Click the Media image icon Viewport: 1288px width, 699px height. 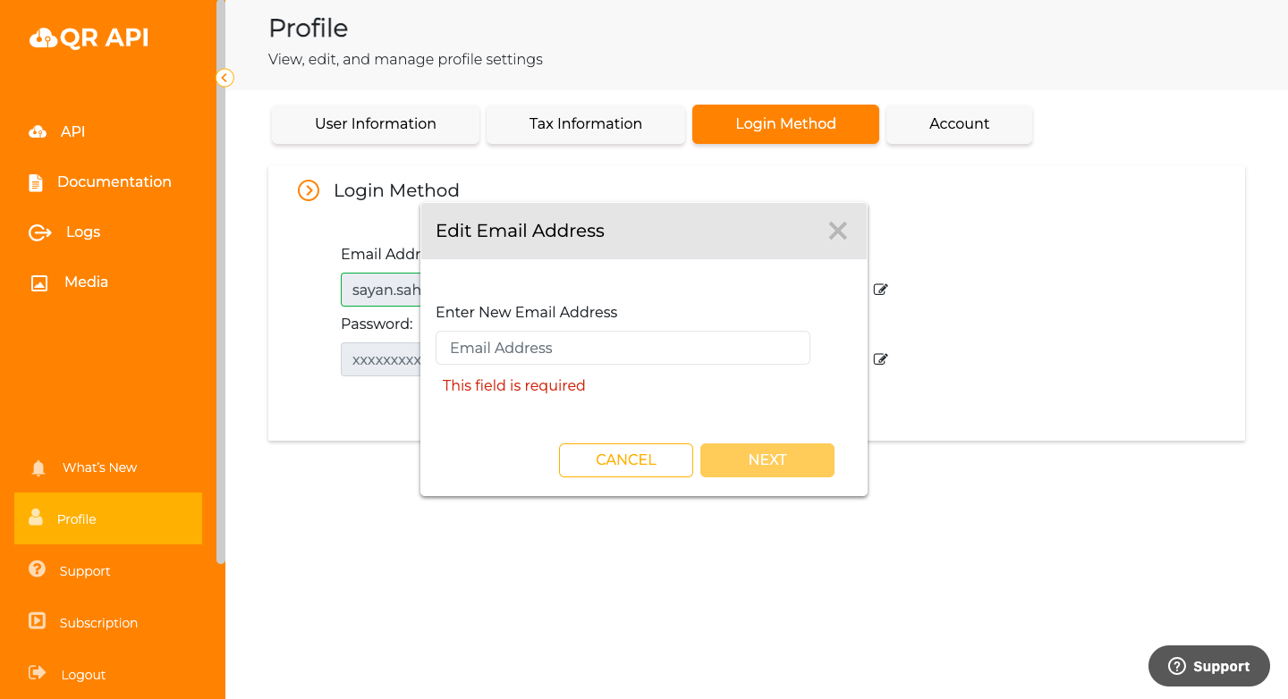click(x=39, y=282)
